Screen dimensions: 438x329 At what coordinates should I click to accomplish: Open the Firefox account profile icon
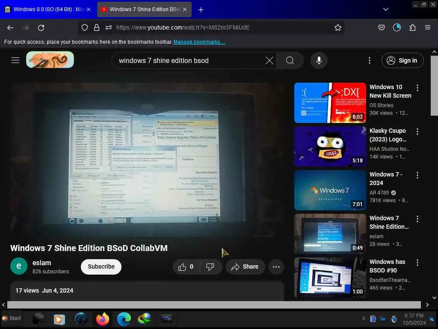(x=397, y=27)
